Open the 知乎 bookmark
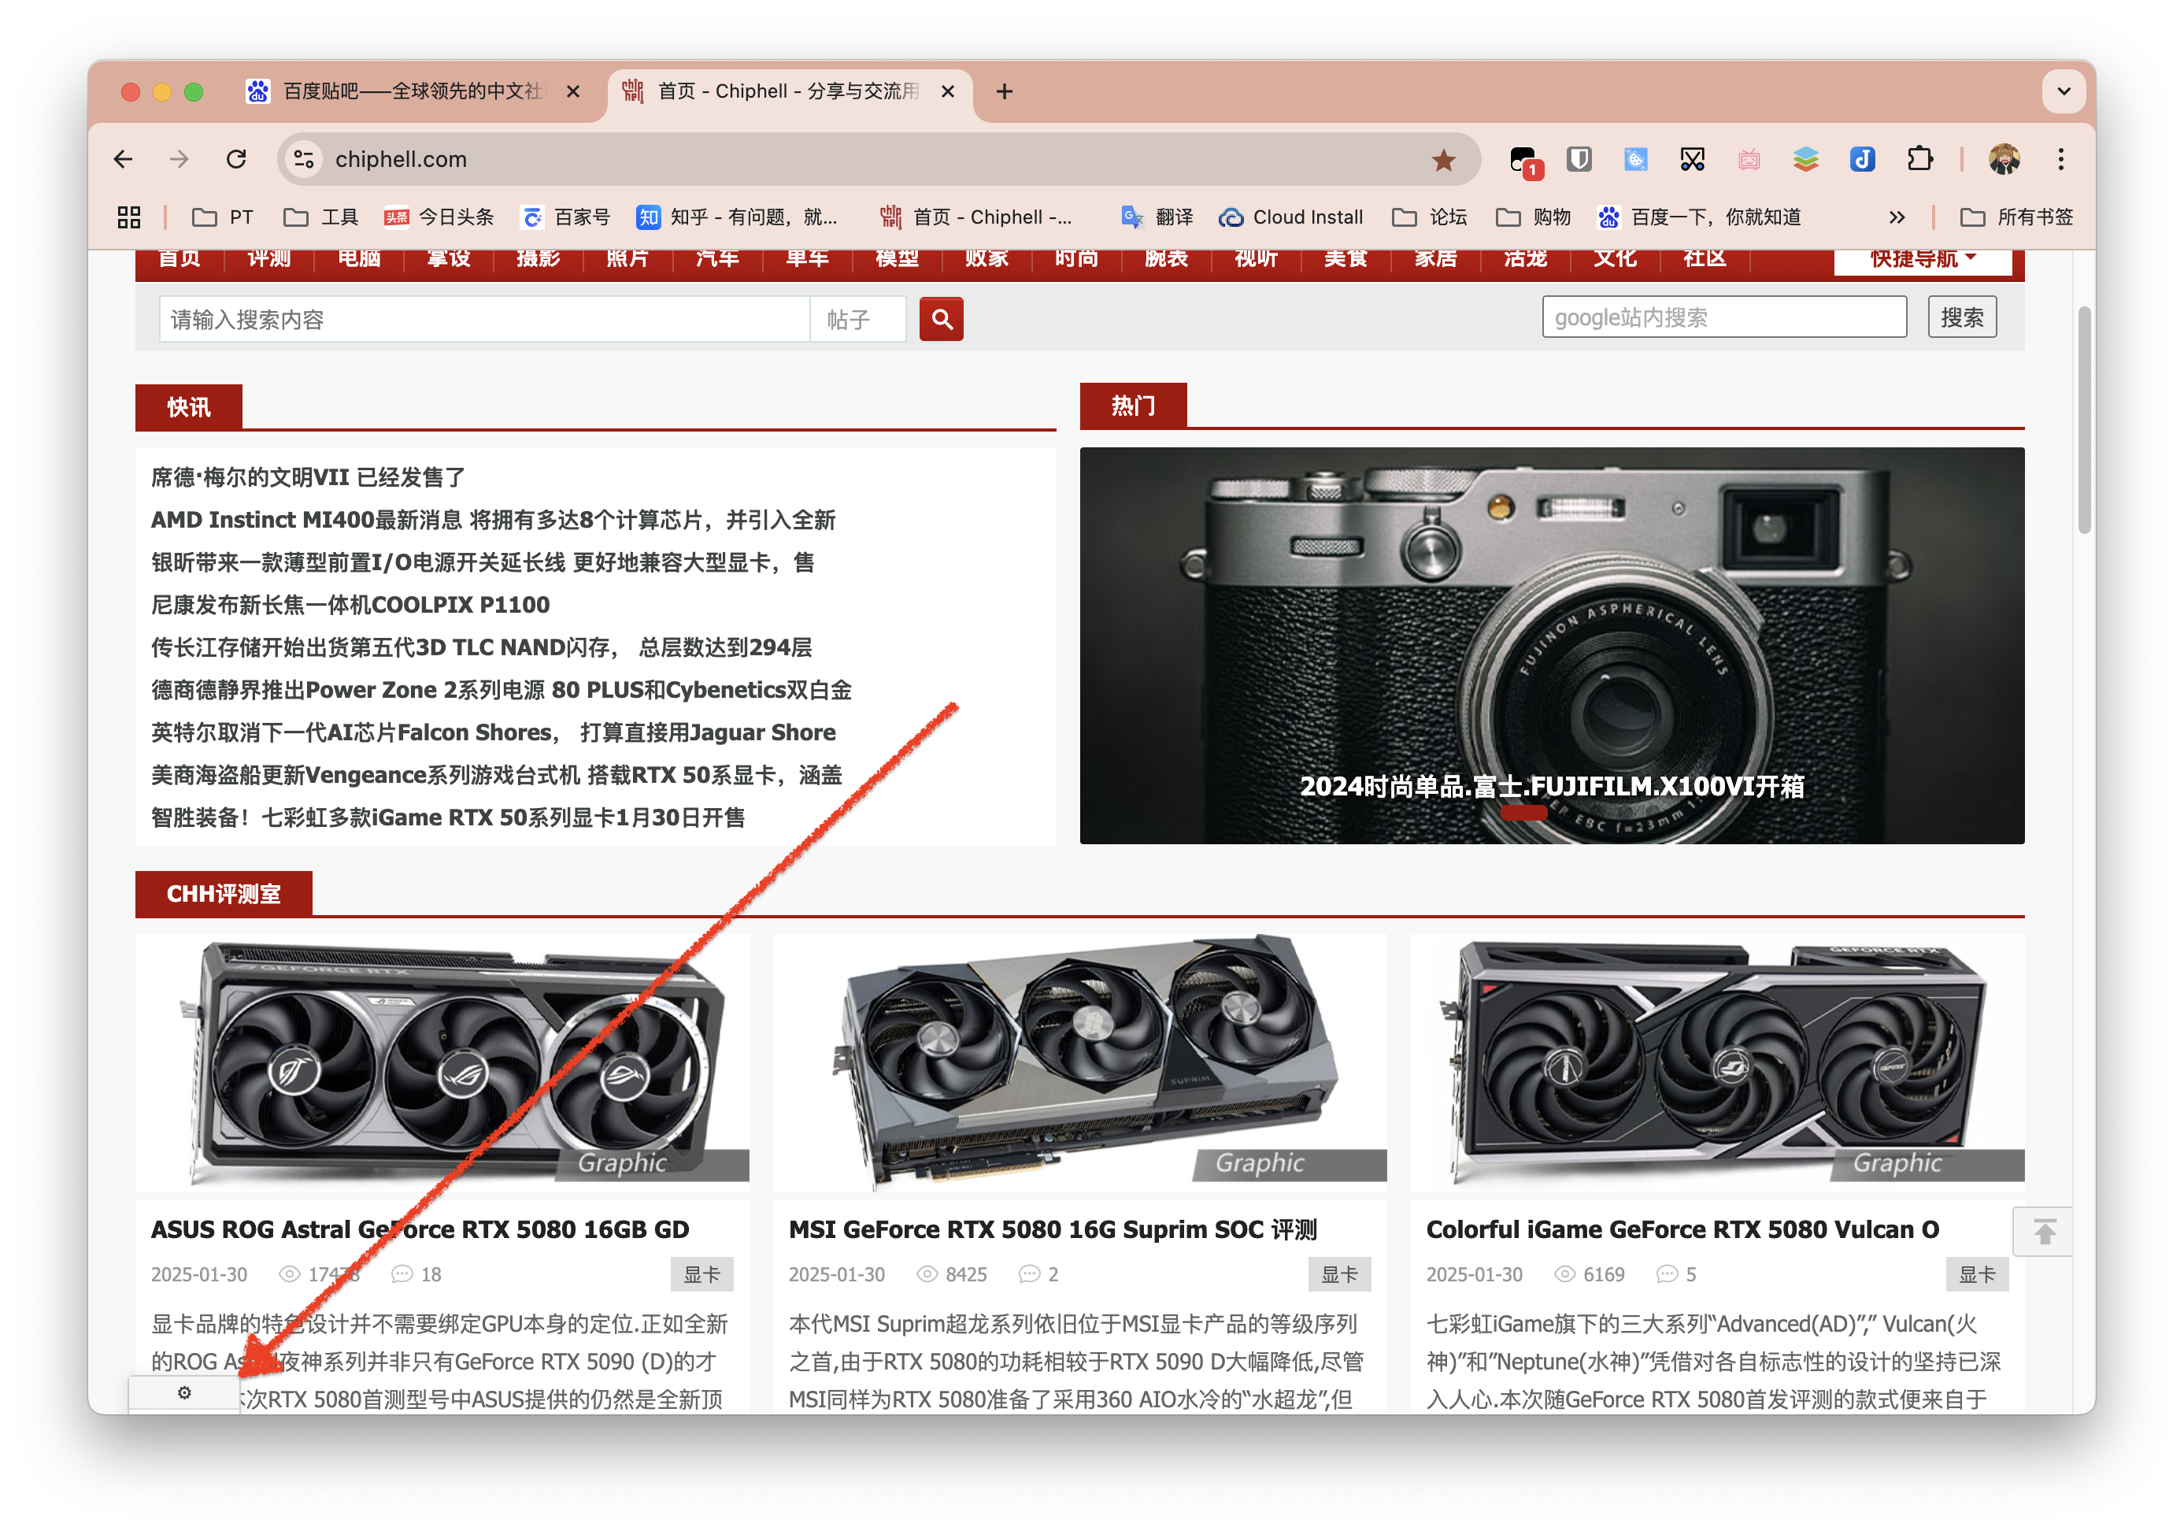This screenshot has width=2184, height=1531. click(737, 217)
